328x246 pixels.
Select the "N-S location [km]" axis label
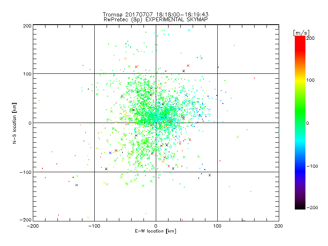click(x=14, y=123)
